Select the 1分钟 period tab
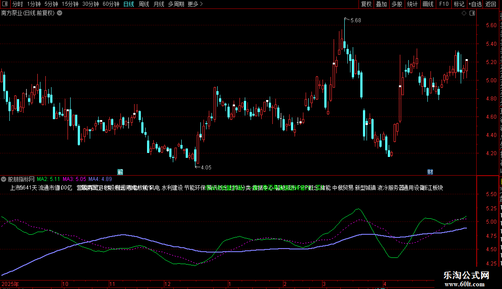Screen dimensions: 502x289 point(34,4)
